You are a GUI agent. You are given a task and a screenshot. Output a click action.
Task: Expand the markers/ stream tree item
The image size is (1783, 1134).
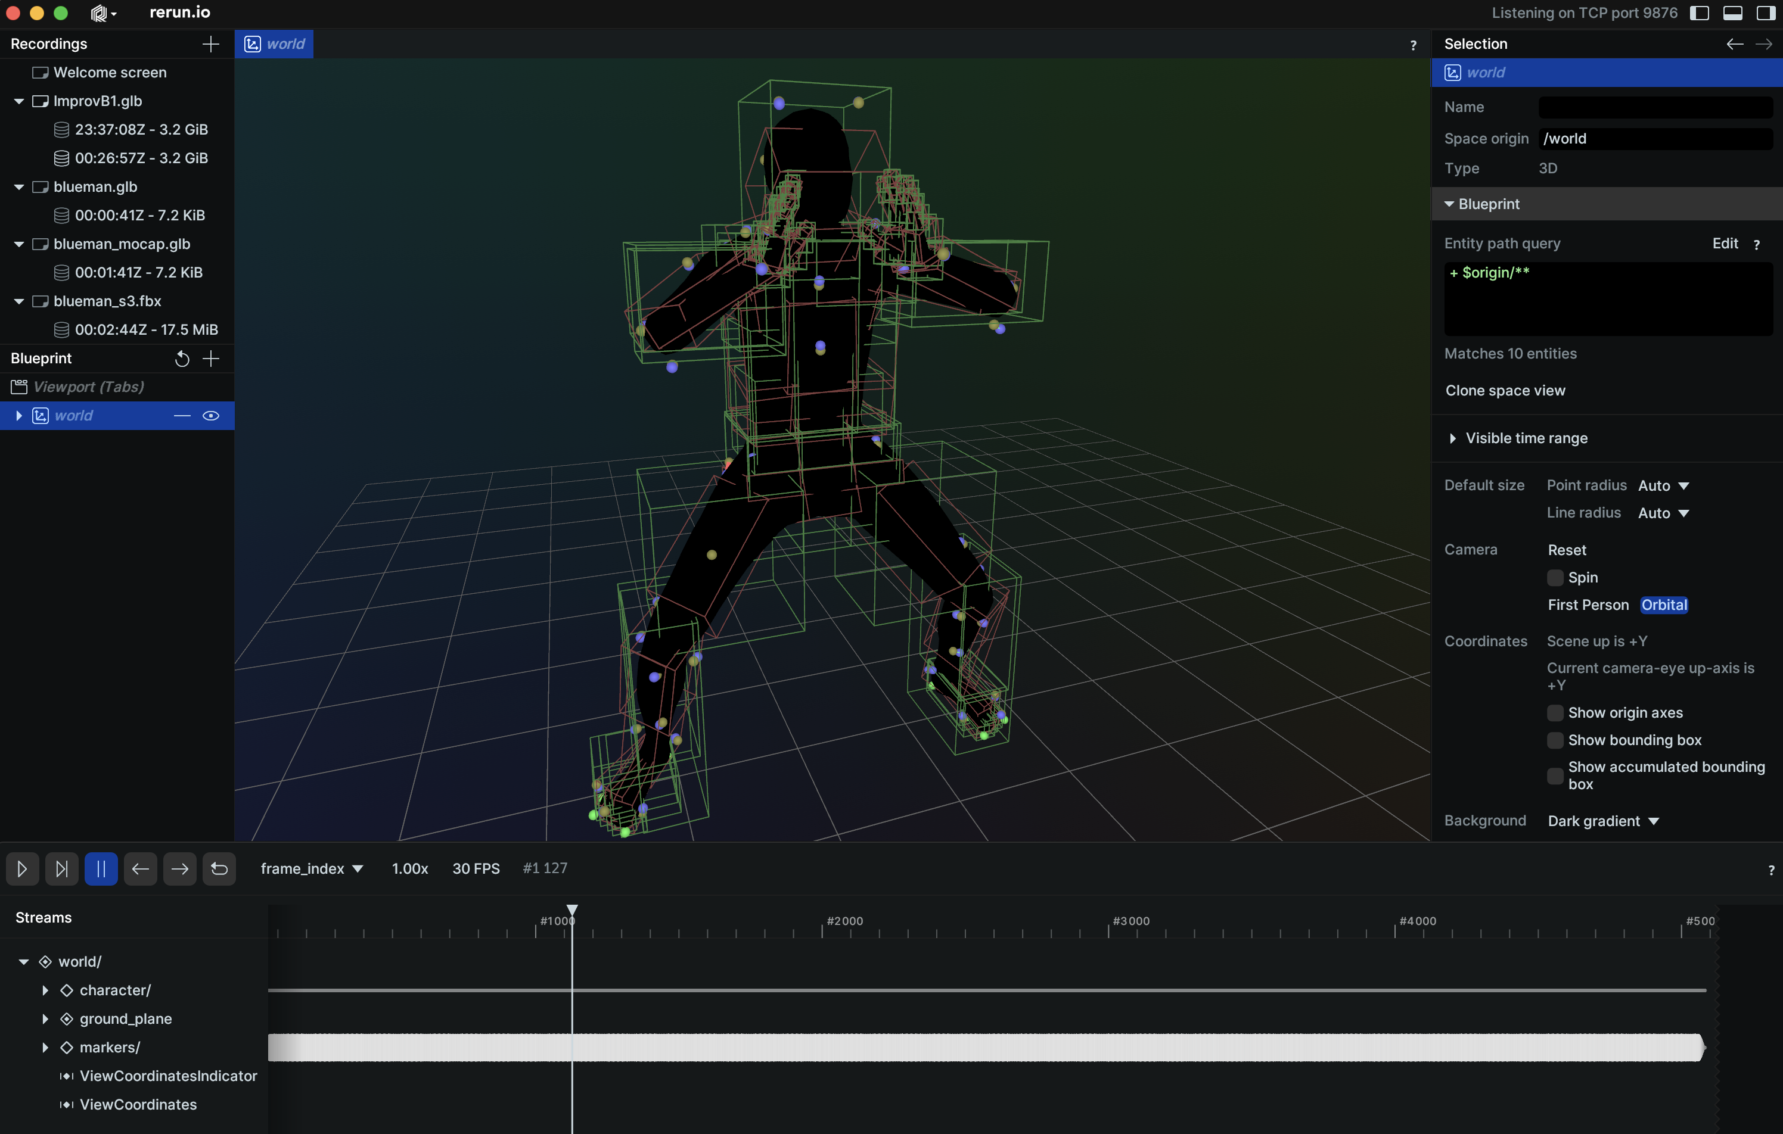[x=44, y=1046]
